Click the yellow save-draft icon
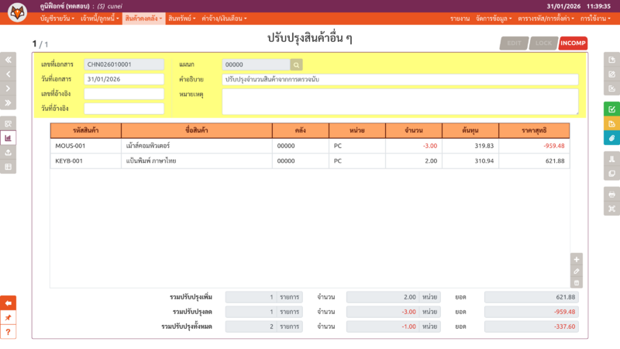This screenshot has height=349, width=620. (x=611, y=124)
